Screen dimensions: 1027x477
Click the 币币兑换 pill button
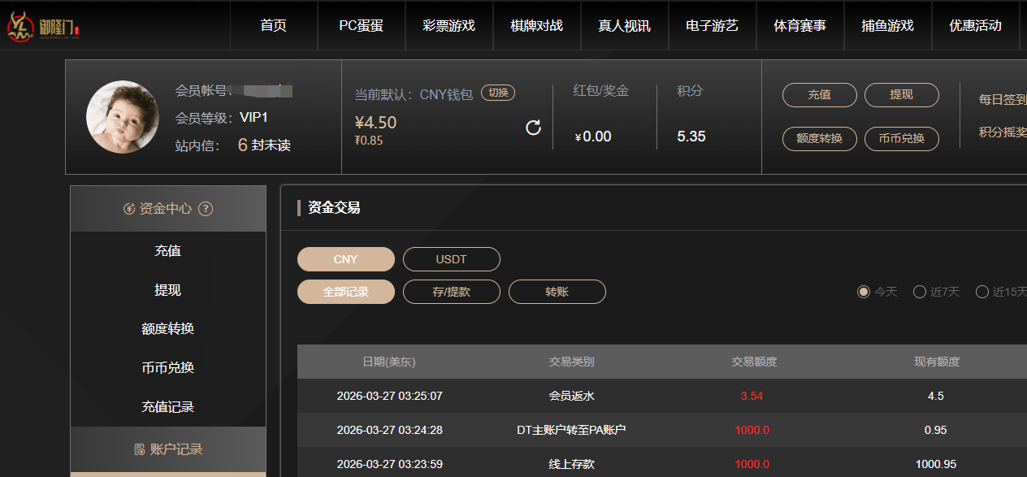pyautogui.click(x=901, y=139)
